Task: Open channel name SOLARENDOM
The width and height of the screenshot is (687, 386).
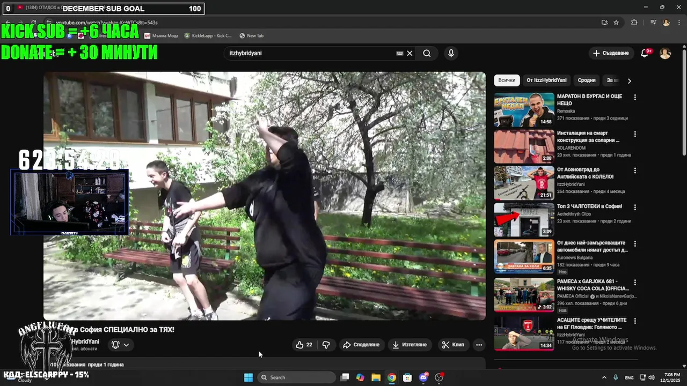Action: pyautogui.click(x=572, y=148)
